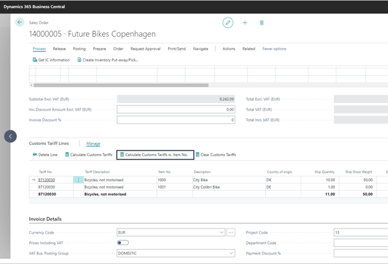Viewport: 388px width, 264px height.
Task: Click the Create Inventory Put-away/Pick icon
Action: pyautogui.click(x=79, y=60)
